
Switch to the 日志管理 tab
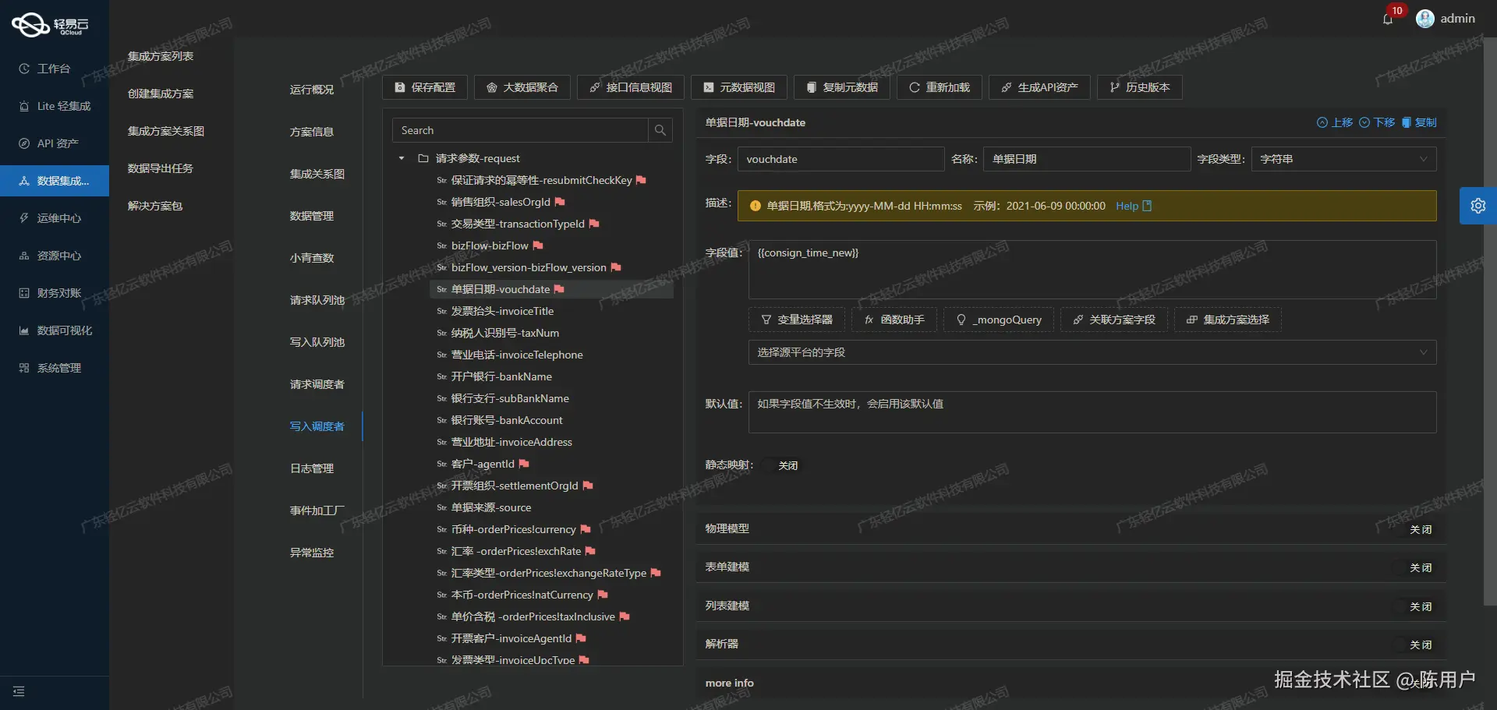click(312, 468)
